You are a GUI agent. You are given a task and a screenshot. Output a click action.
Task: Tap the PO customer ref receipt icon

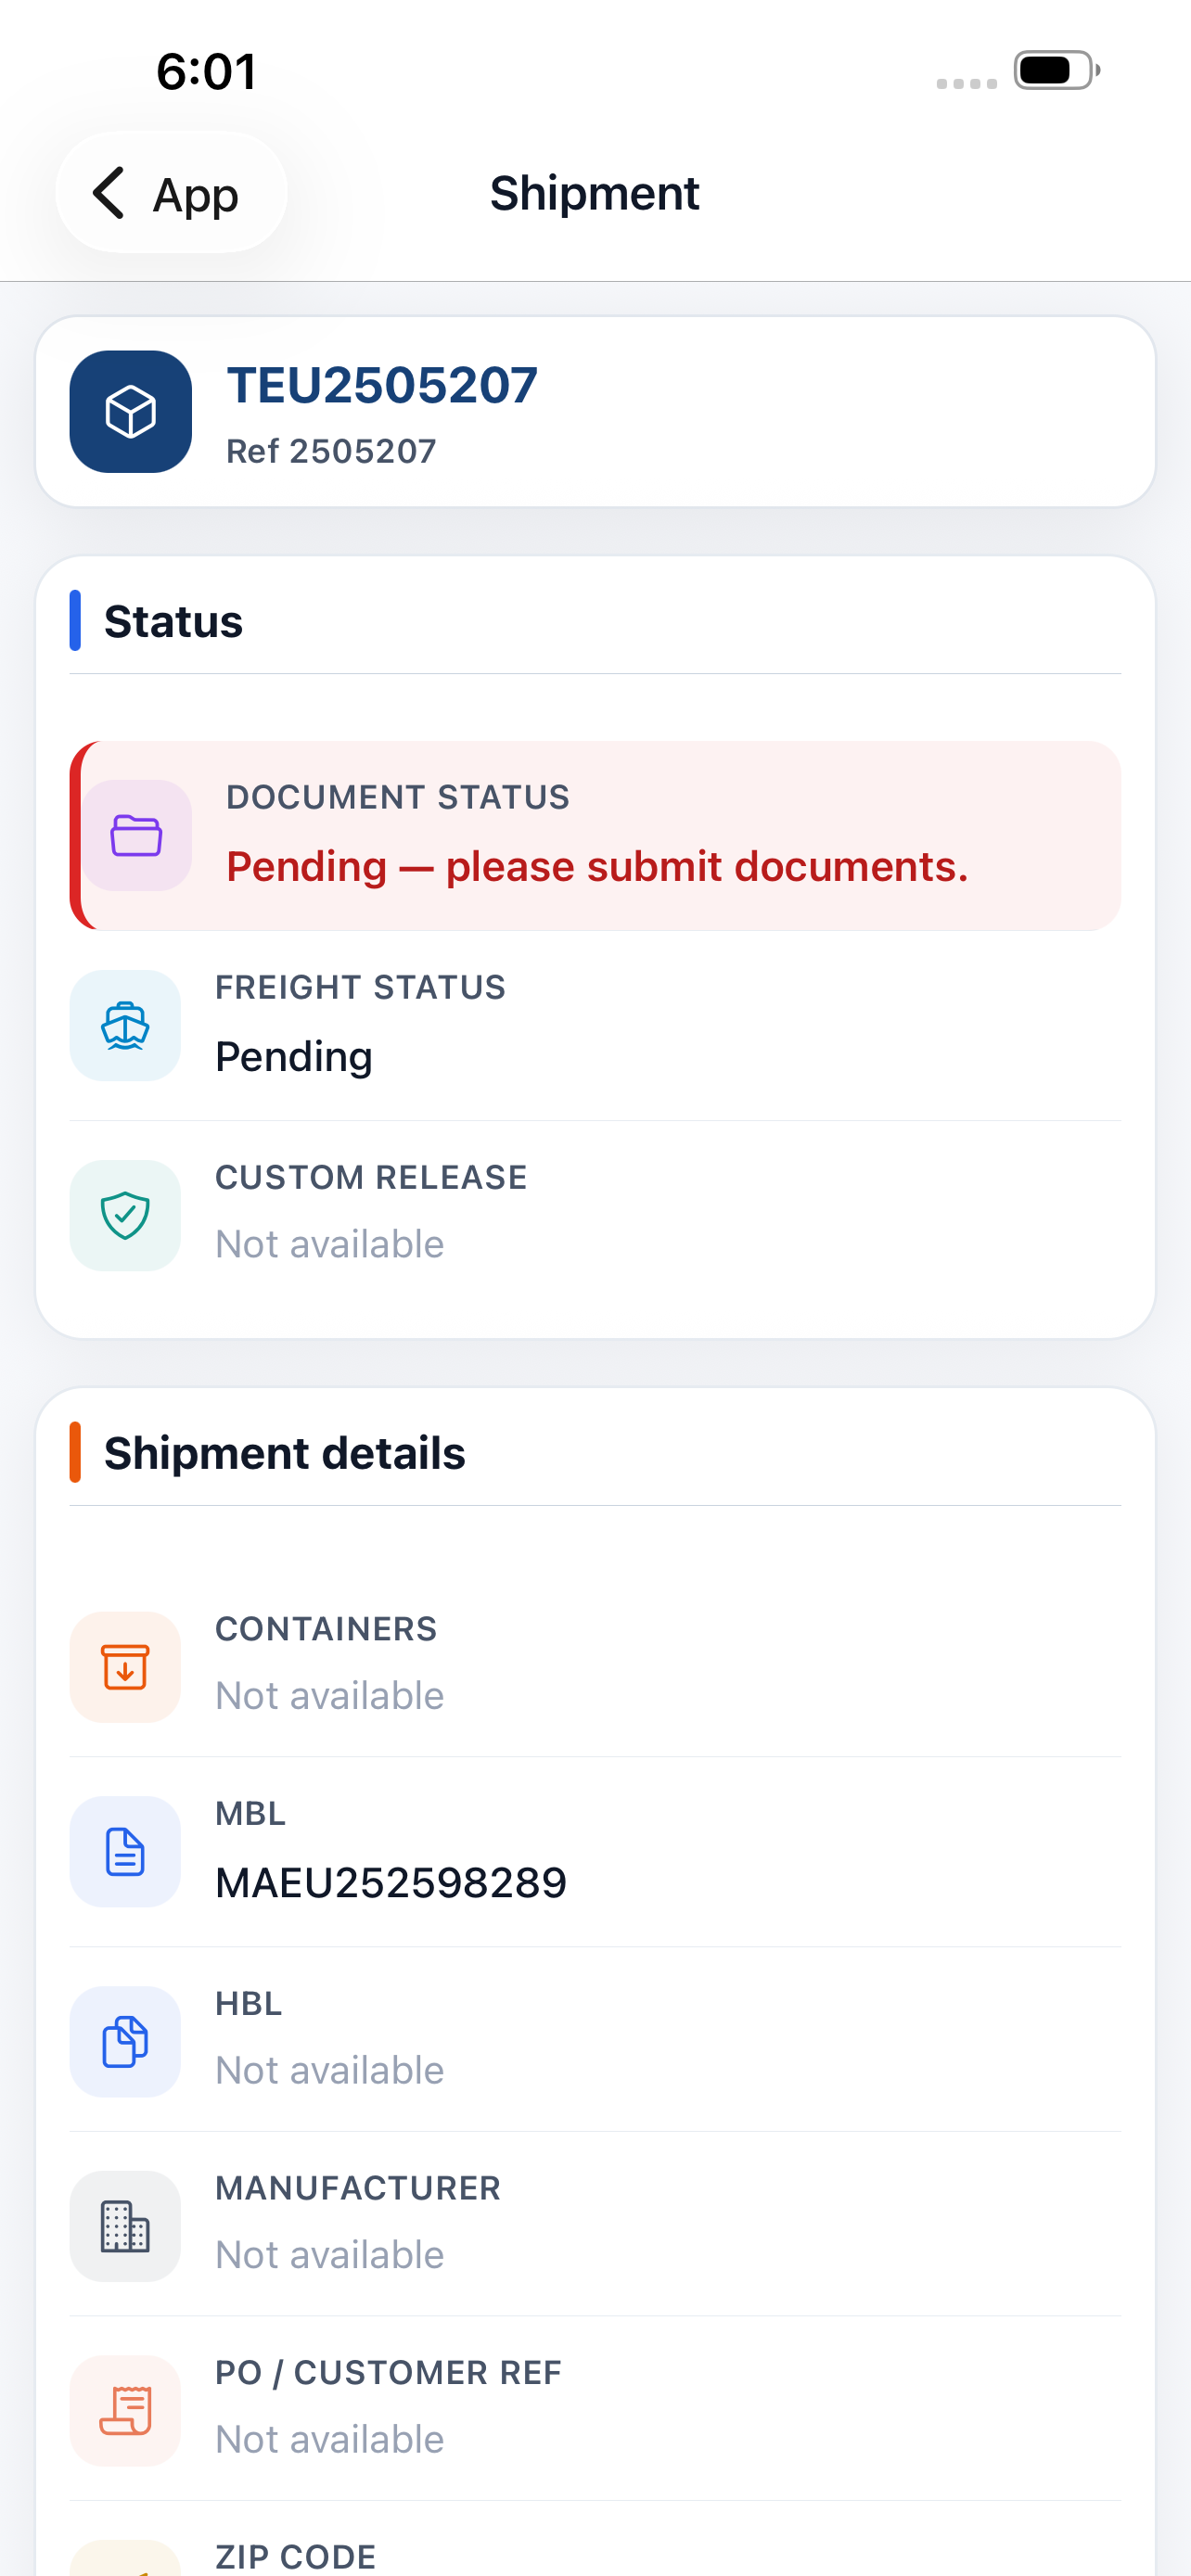(125, 2410)
